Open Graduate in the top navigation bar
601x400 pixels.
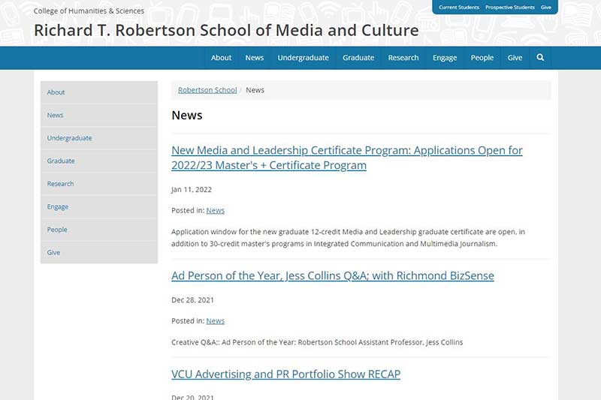click(x=358, y=58)
